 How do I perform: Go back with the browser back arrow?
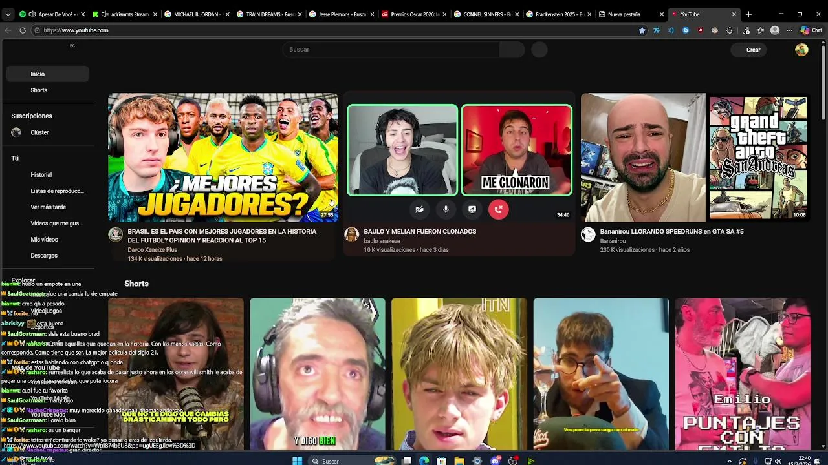tap(8, 30)
